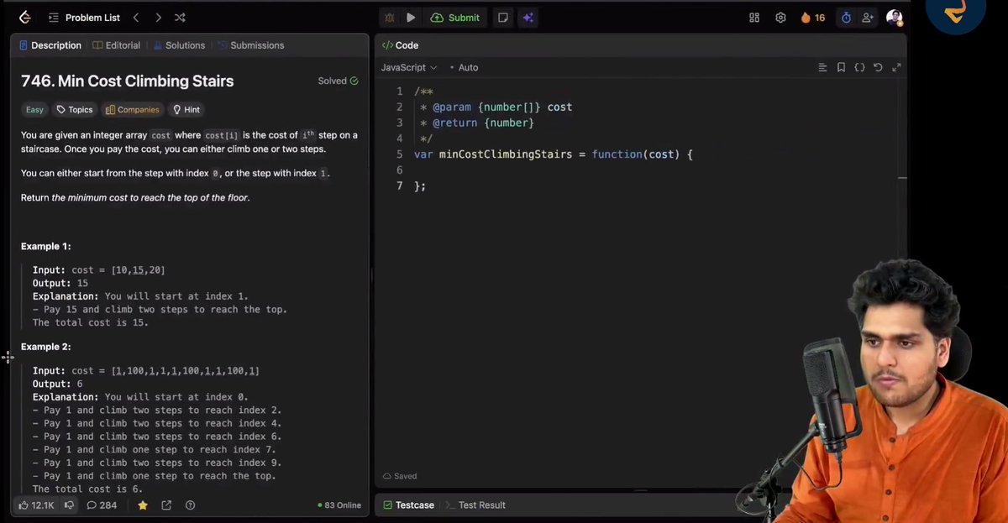Screen dimensions: 1008x523
Task: Expand editor to fullscreen icon
Action: point(896,67)
